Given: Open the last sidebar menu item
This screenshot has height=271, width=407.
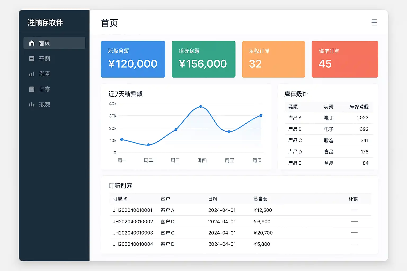Looking at the screenshot, I should tap(54, 104).
